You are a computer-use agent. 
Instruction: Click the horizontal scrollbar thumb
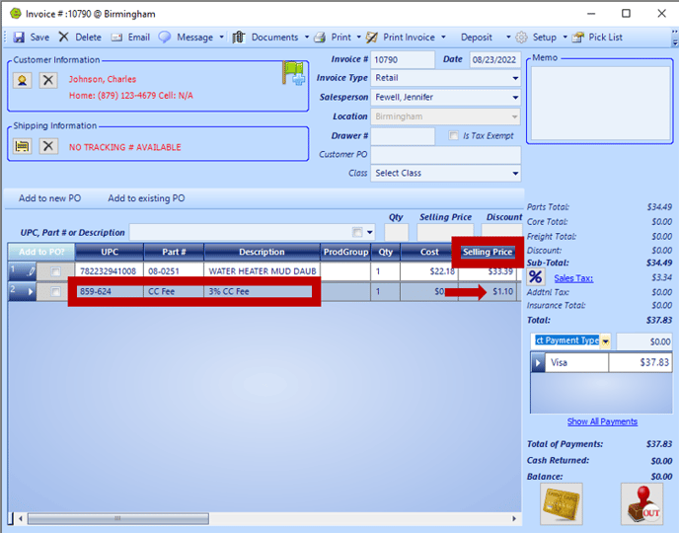[x=117, y=518]
